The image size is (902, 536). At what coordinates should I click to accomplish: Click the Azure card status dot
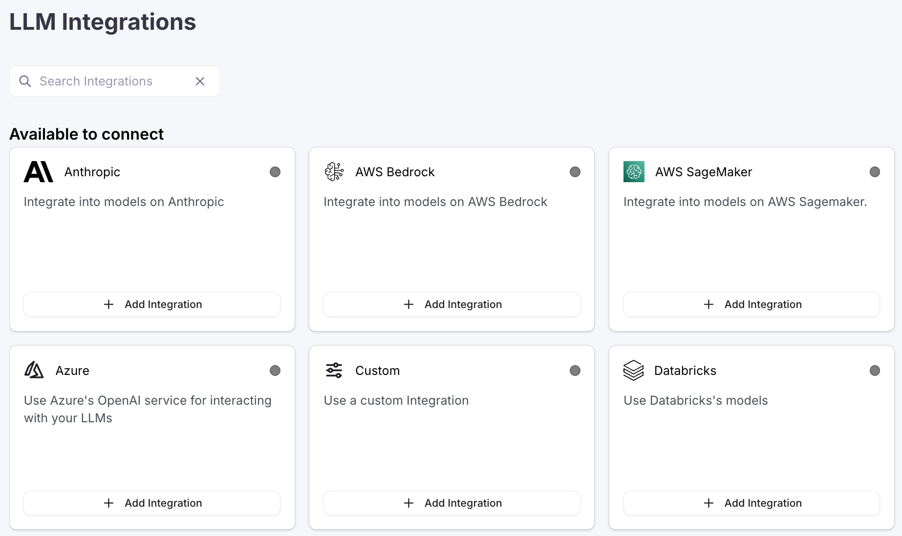pyautogui.click(x=275, y=371)
